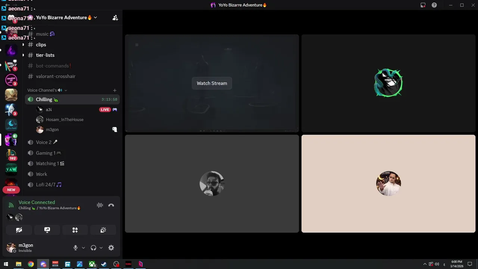The image size is (478, 269).
Task: Open the Windows notification center
Action: tap(470, 264)
